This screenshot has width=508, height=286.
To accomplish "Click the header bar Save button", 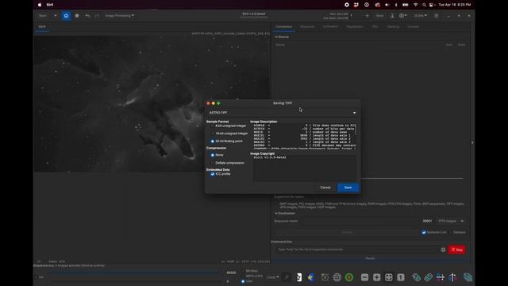I will point(379,16).
